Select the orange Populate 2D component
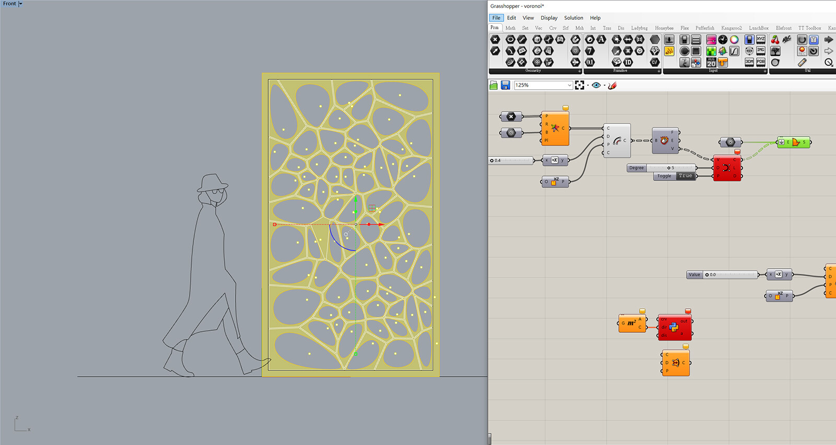Screen dimensions: 836x445 [x=555, y=128]
